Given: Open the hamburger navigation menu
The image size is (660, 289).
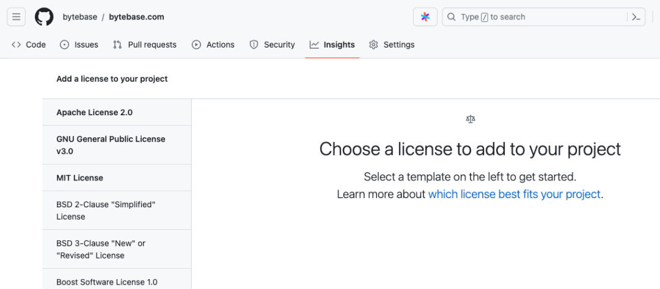Looking at the screenshot, I should pos(16,17).
